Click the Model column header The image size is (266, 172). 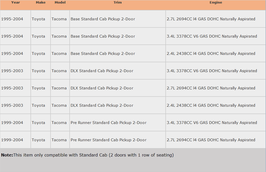tap(60, 3)
